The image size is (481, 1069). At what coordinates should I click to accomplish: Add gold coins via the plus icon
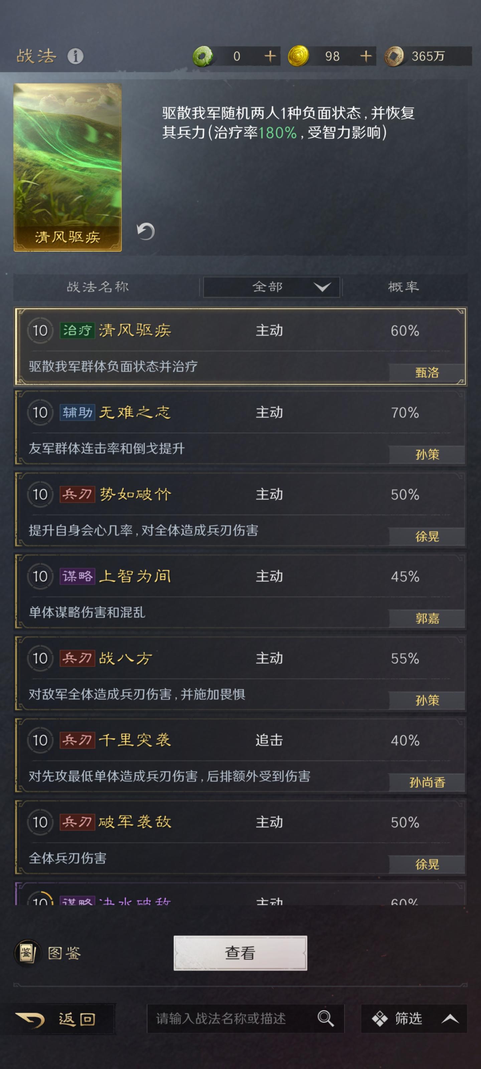coord(364,57)
